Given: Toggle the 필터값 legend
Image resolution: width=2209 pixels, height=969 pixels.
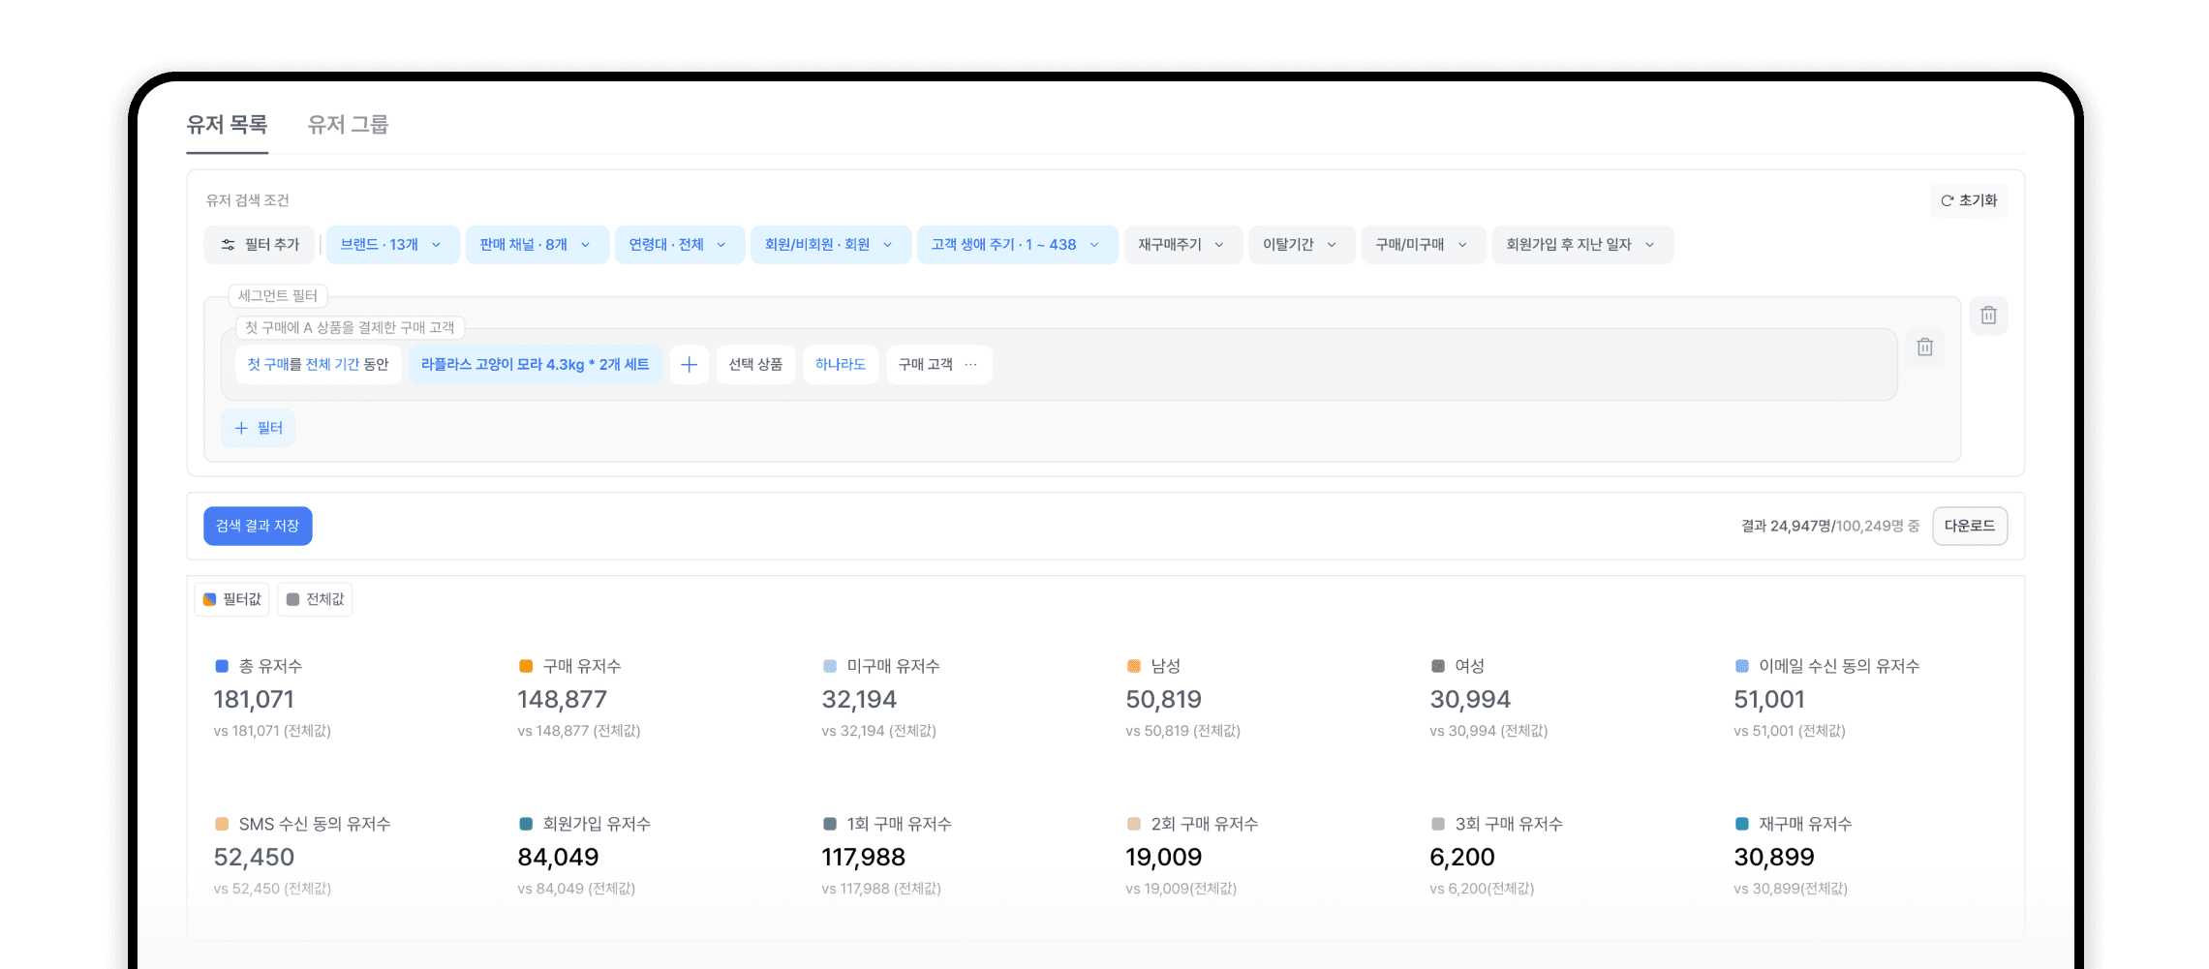Looking at the screenshot, I should [232, 599].
